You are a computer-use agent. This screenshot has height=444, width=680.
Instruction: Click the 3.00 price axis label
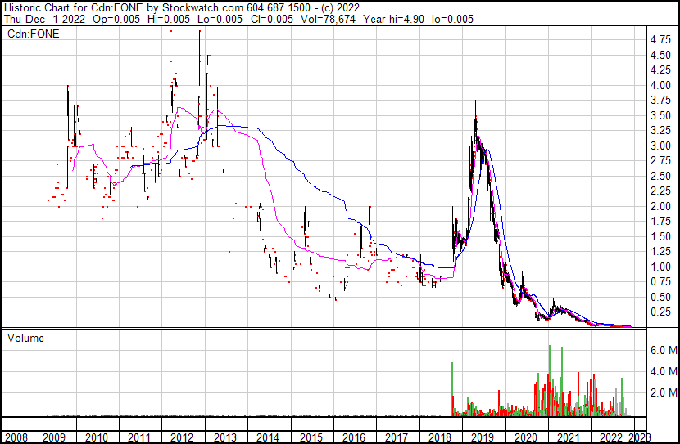(660, 146)
